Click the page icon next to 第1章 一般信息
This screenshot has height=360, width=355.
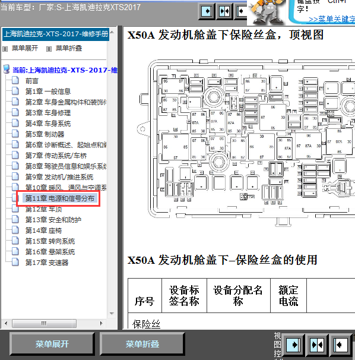pos(15,91)
